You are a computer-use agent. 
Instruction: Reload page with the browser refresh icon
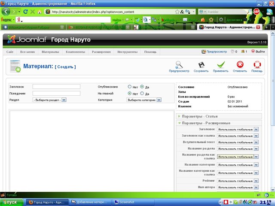tap(25, 12)
